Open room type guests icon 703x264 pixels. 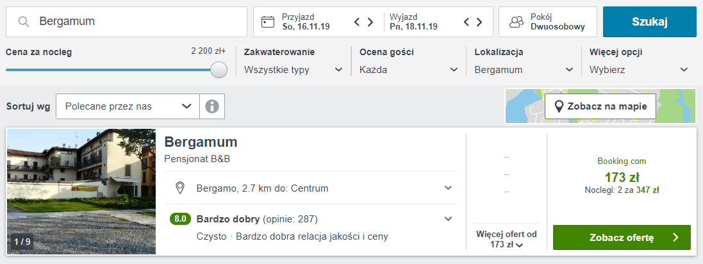(517, 22)
